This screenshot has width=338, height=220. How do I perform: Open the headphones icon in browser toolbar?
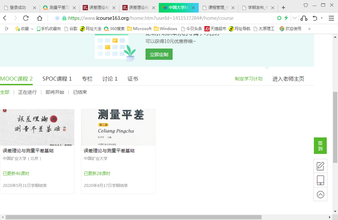304,18
